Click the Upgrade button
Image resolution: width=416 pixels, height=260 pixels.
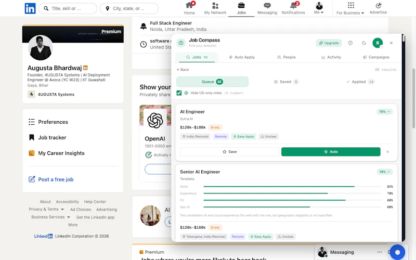pyautogui.click(x=329, y=43)
